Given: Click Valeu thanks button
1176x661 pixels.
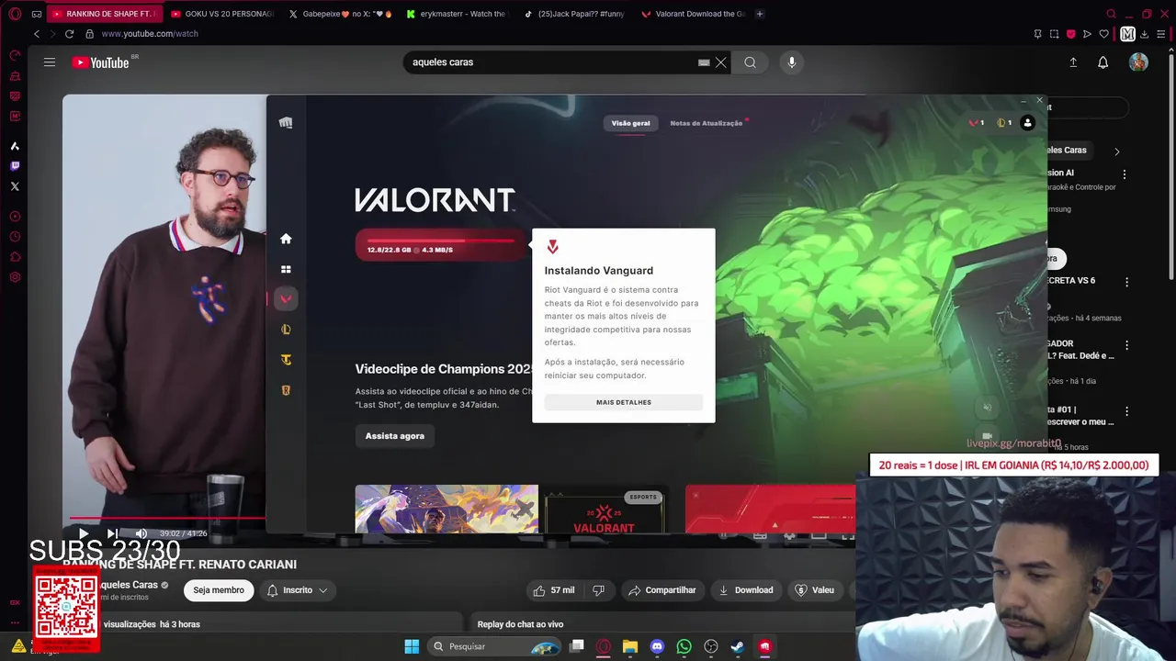Looking at the screenshot, I should pyautogui.click(x=815, y=590).
